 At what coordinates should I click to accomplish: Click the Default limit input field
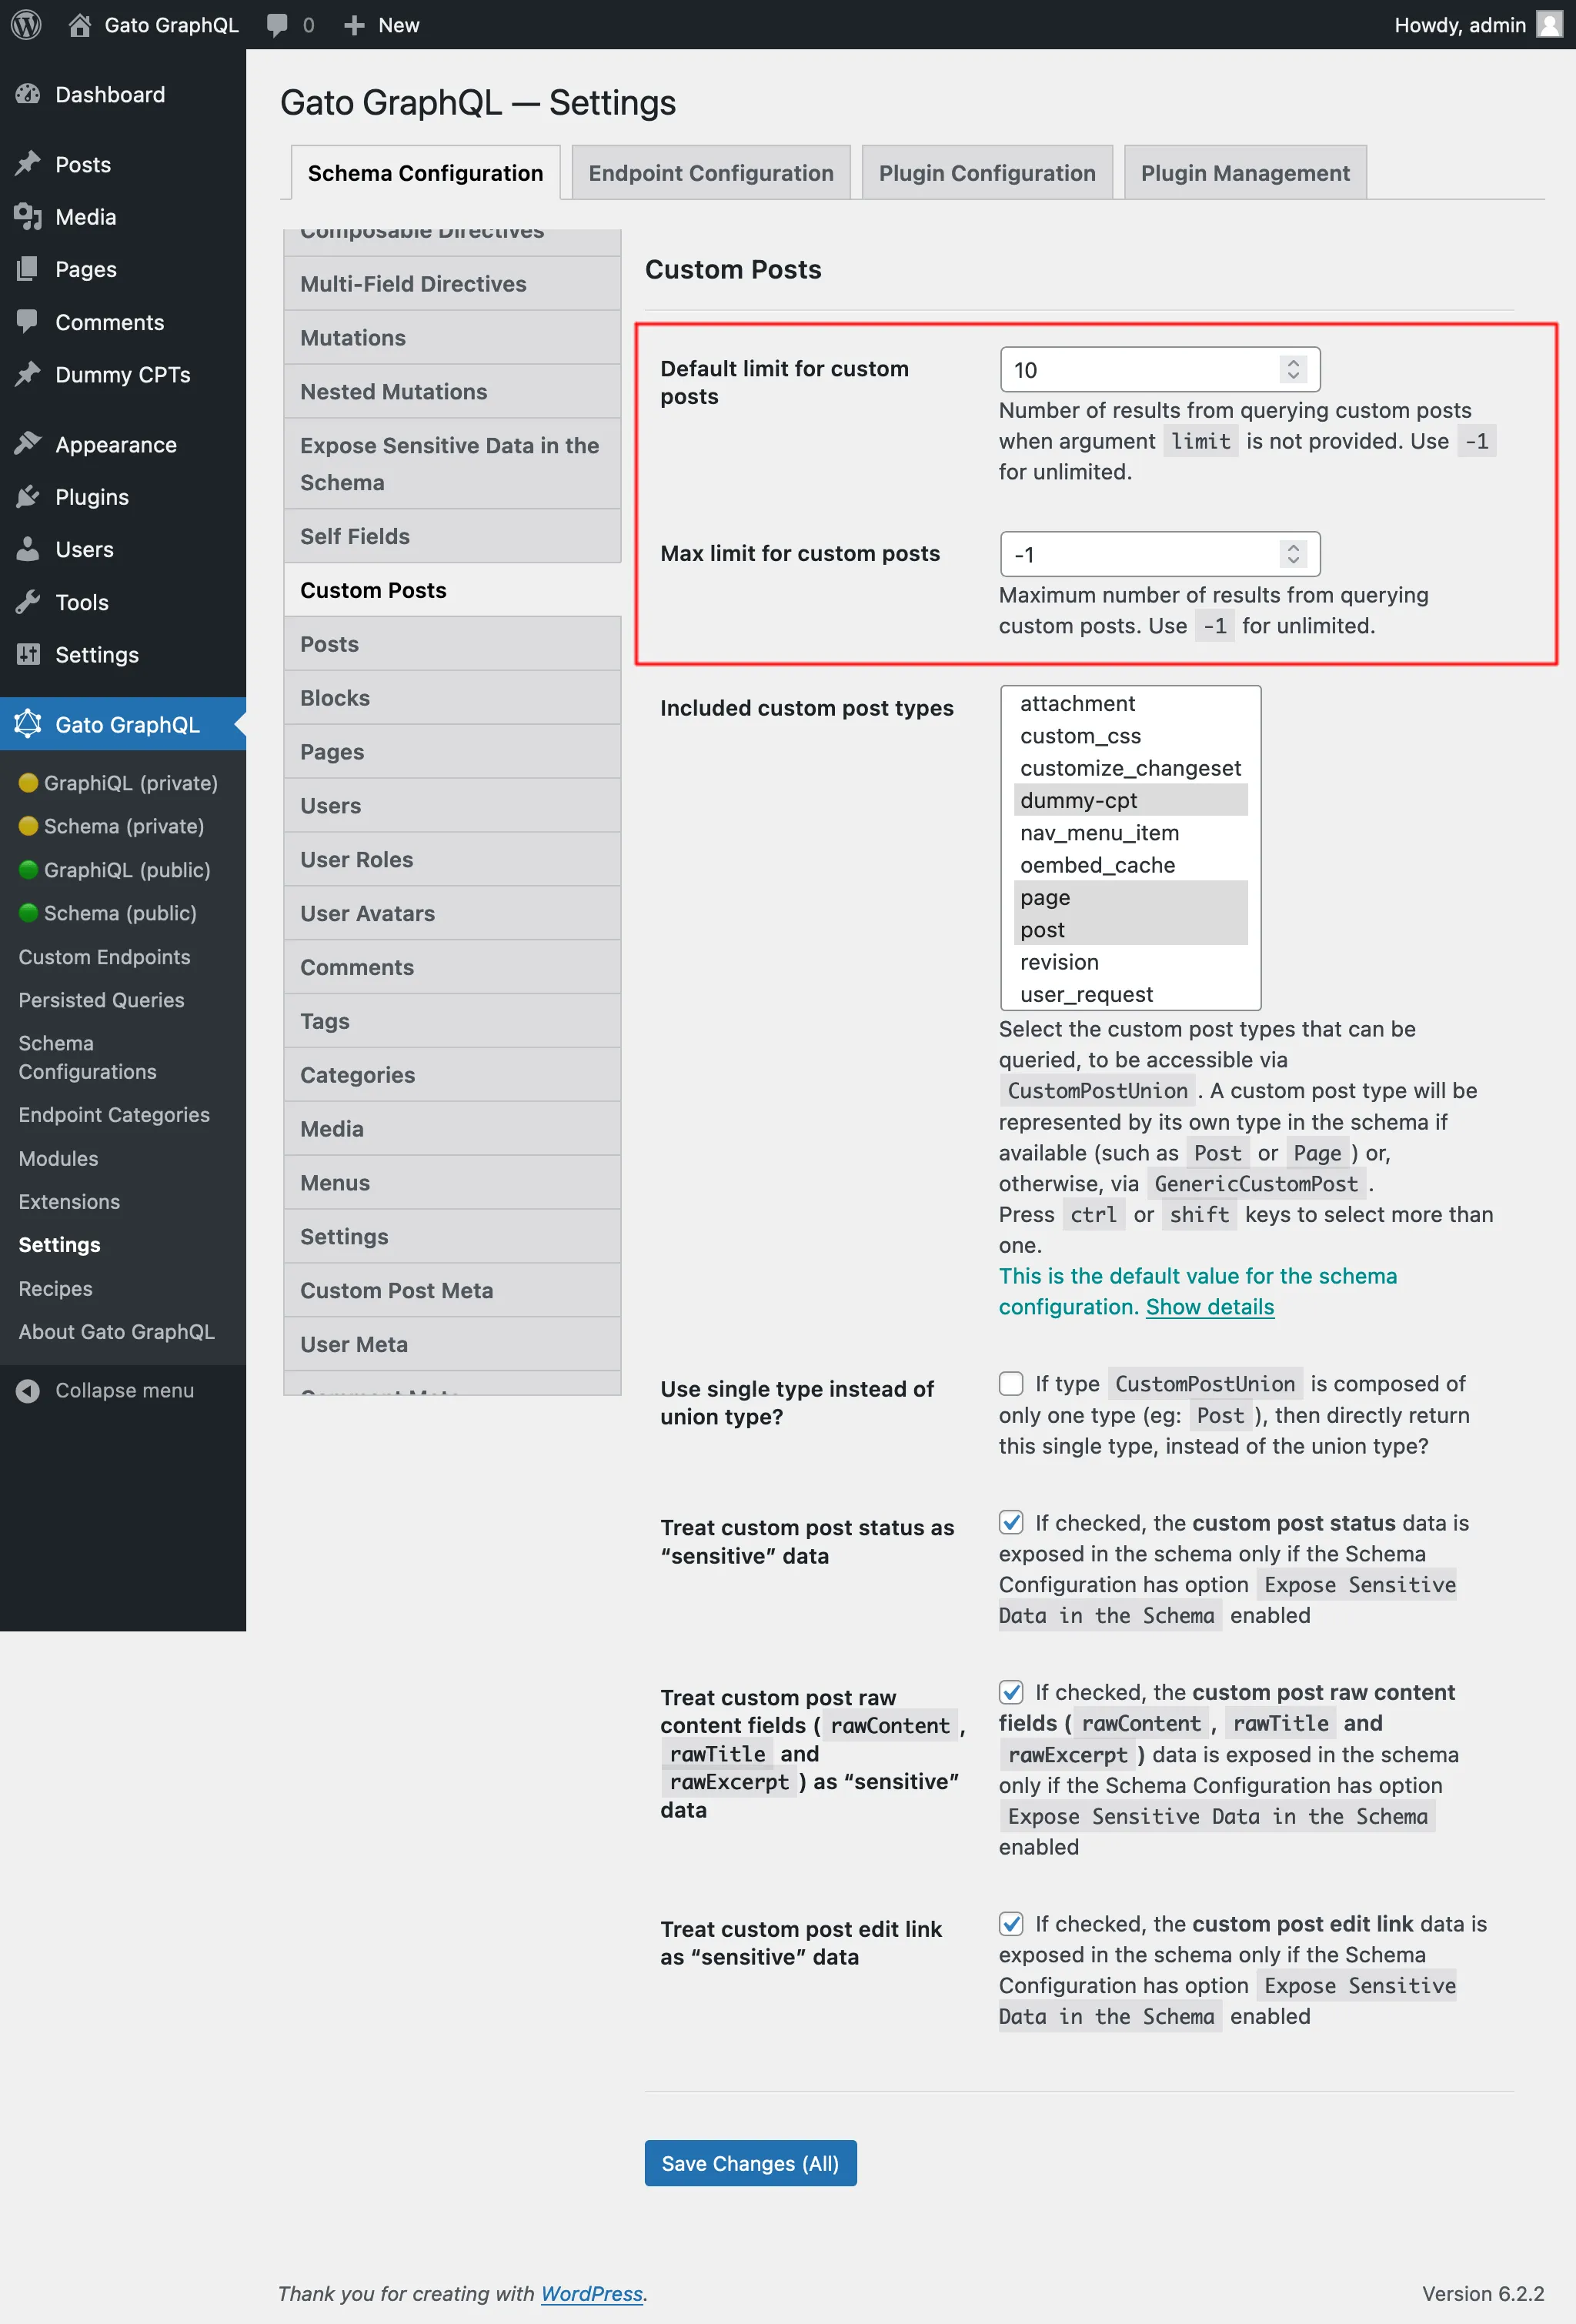coord(1157,368)
